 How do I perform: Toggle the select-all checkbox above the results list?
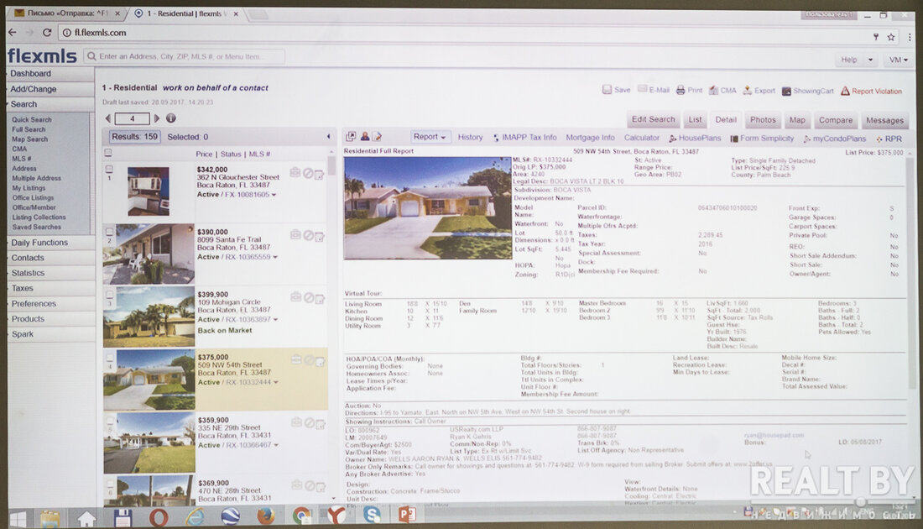(x=108, y=154)
